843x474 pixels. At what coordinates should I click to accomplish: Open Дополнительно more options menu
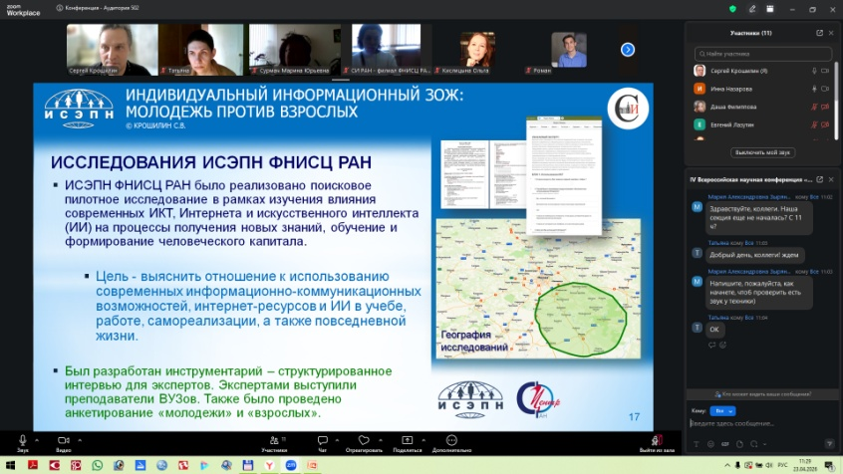[x=451, y=443]
